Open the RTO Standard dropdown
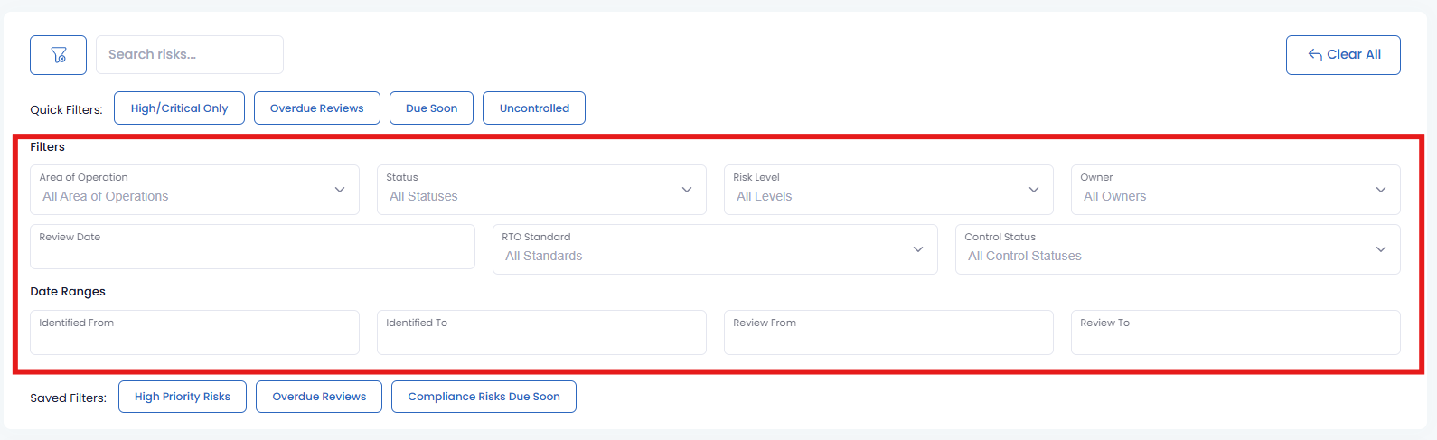The width and height of the screenshot is (1437, 440). pyautogui.click(x=715, y=249)
